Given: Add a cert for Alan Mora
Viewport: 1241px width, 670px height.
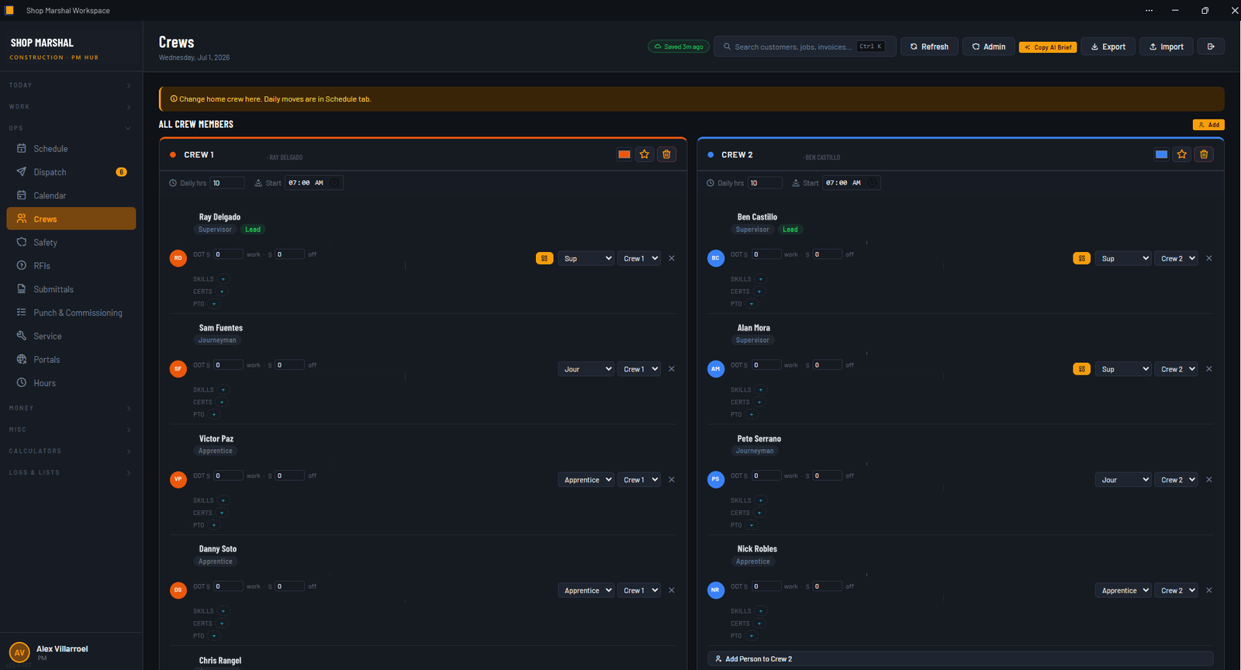Looking at the screenshot, I should 759,402.
